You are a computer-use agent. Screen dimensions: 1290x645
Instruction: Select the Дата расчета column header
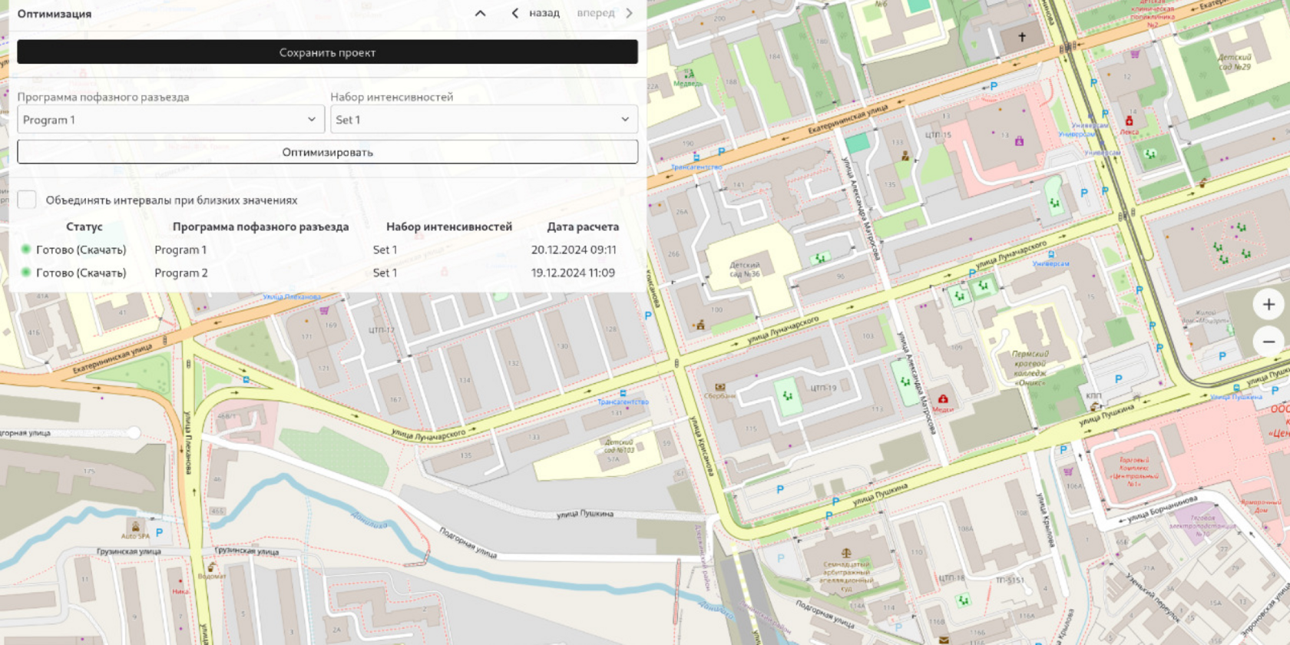click(x=583, y=227)
